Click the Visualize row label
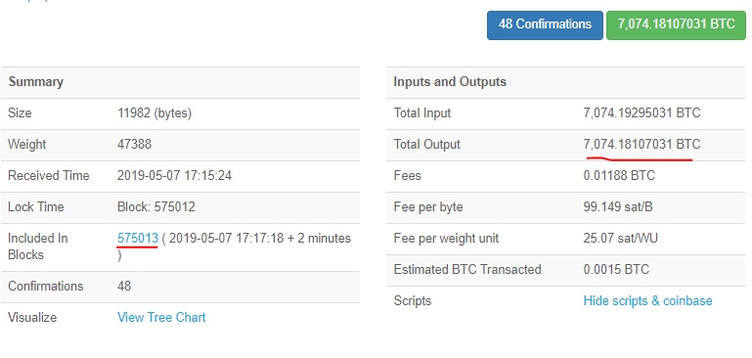 click(32, 317)
